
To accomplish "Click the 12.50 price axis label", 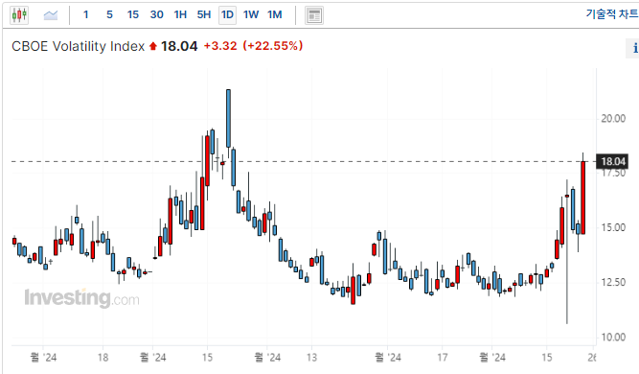I will coord(613,282).
